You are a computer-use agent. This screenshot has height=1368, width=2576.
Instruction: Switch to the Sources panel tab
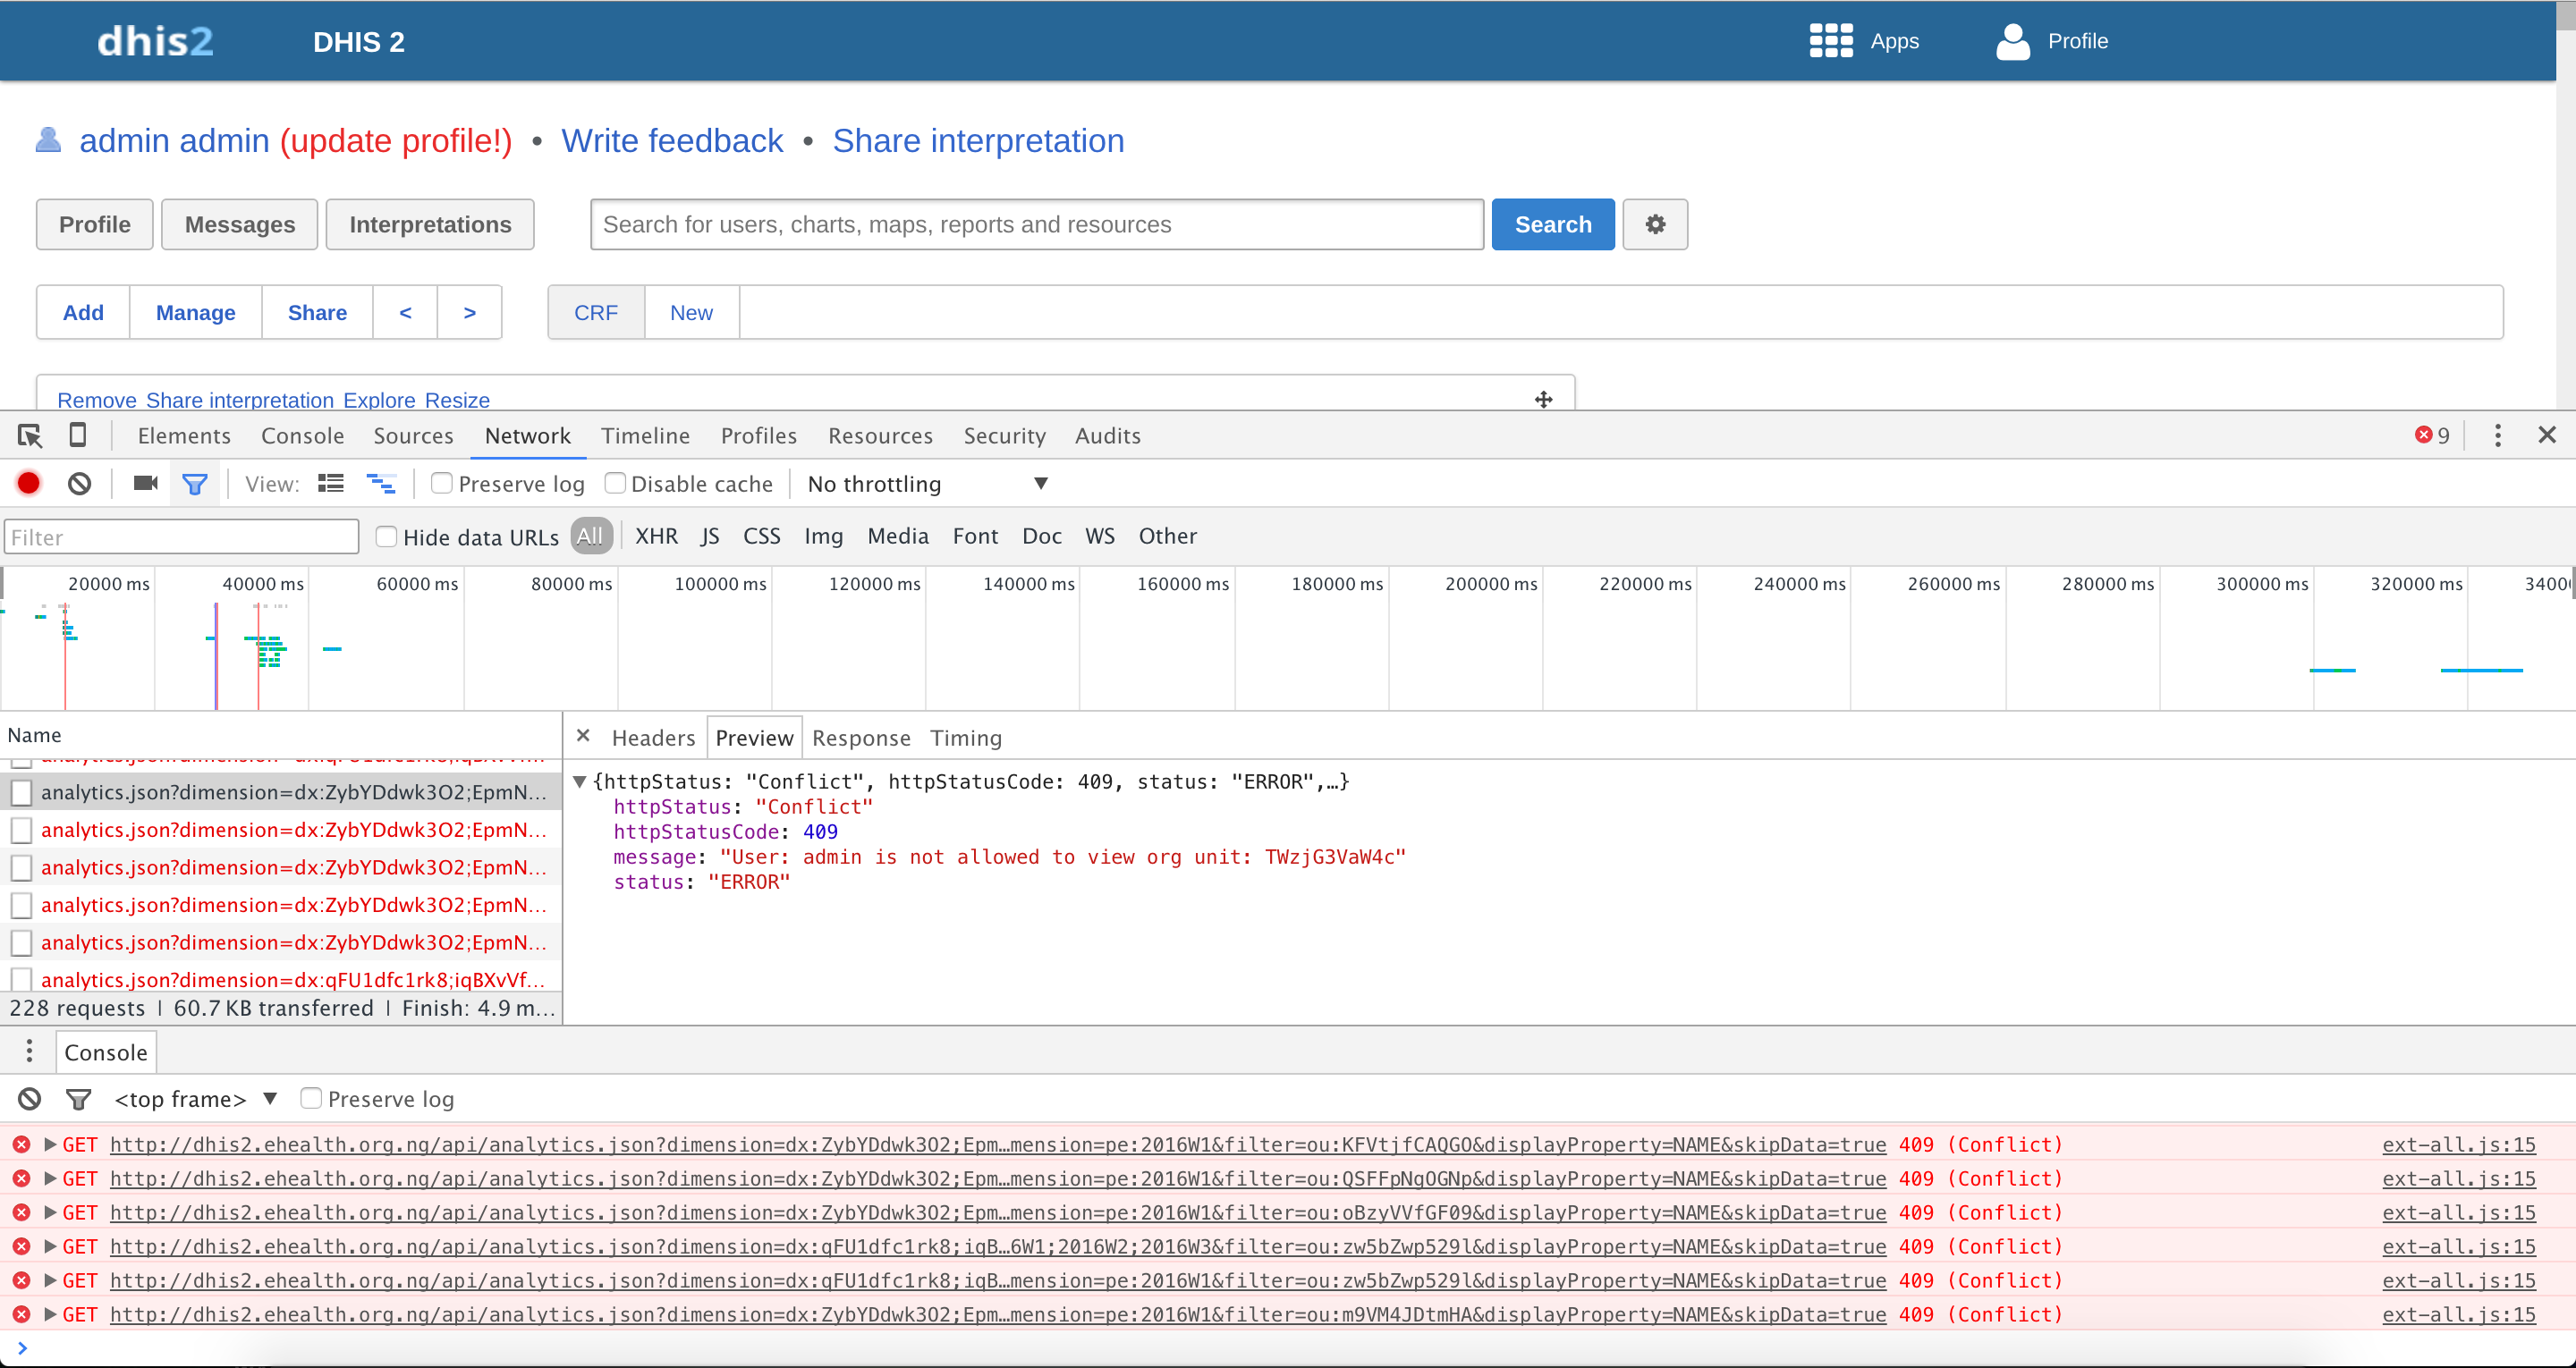413,436
